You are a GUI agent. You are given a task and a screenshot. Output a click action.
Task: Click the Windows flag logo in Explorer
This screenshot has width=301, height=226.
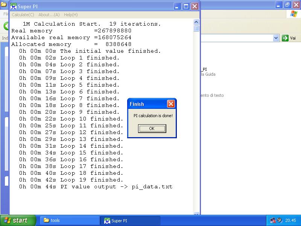click(294, 14)
